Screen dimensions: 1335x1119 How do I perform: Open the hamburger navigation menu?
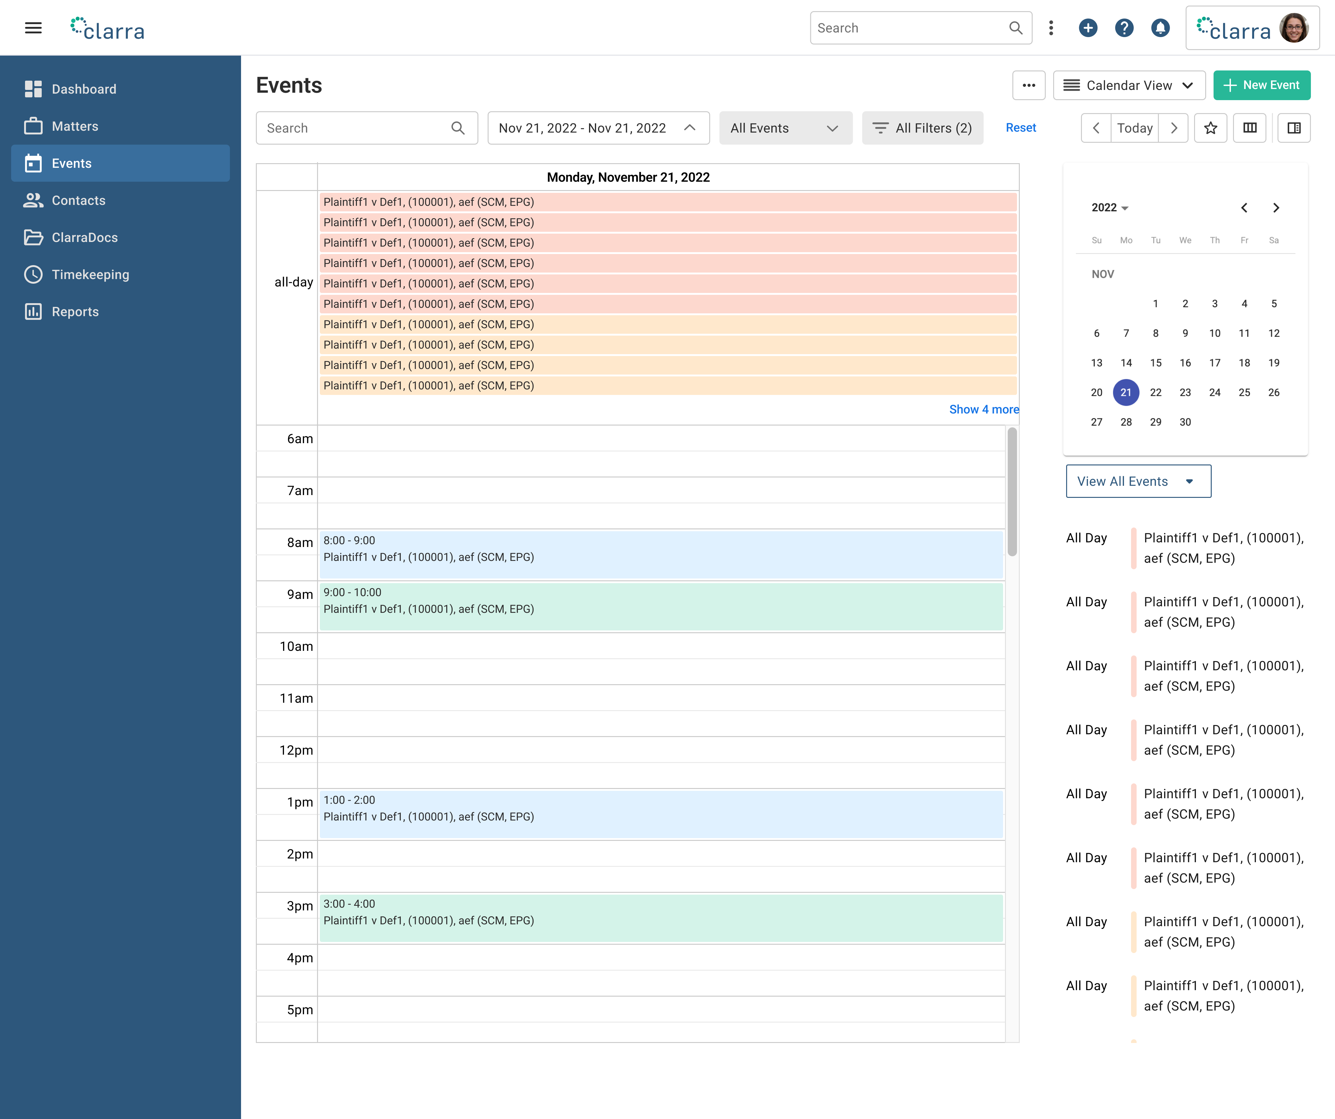[x=33, y=28]
